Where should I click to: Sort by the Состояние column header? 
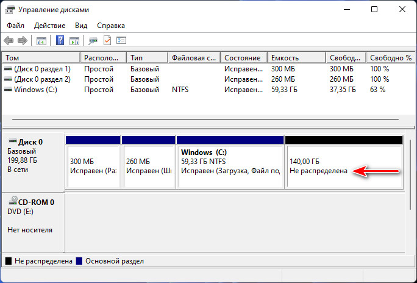point(244,58)
